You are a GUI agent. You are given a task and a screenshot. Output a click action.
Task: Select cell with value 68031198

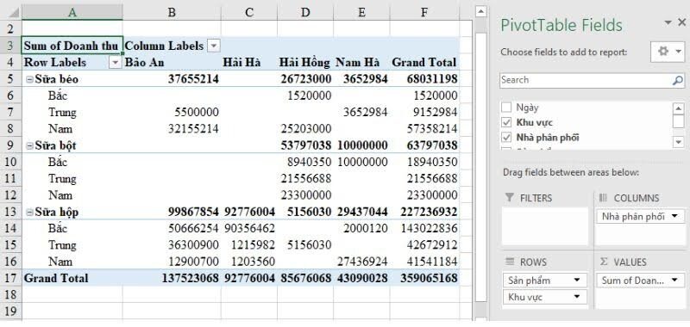(424, 79)
